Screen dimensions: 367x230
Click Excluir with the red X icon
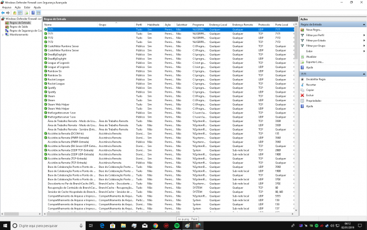[309, 96]
